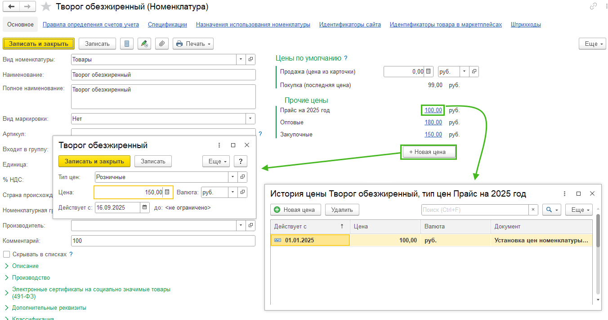Open the attached files paperclip icon
The height and width of the screenshot is (320, 608).
click(162, 44)
